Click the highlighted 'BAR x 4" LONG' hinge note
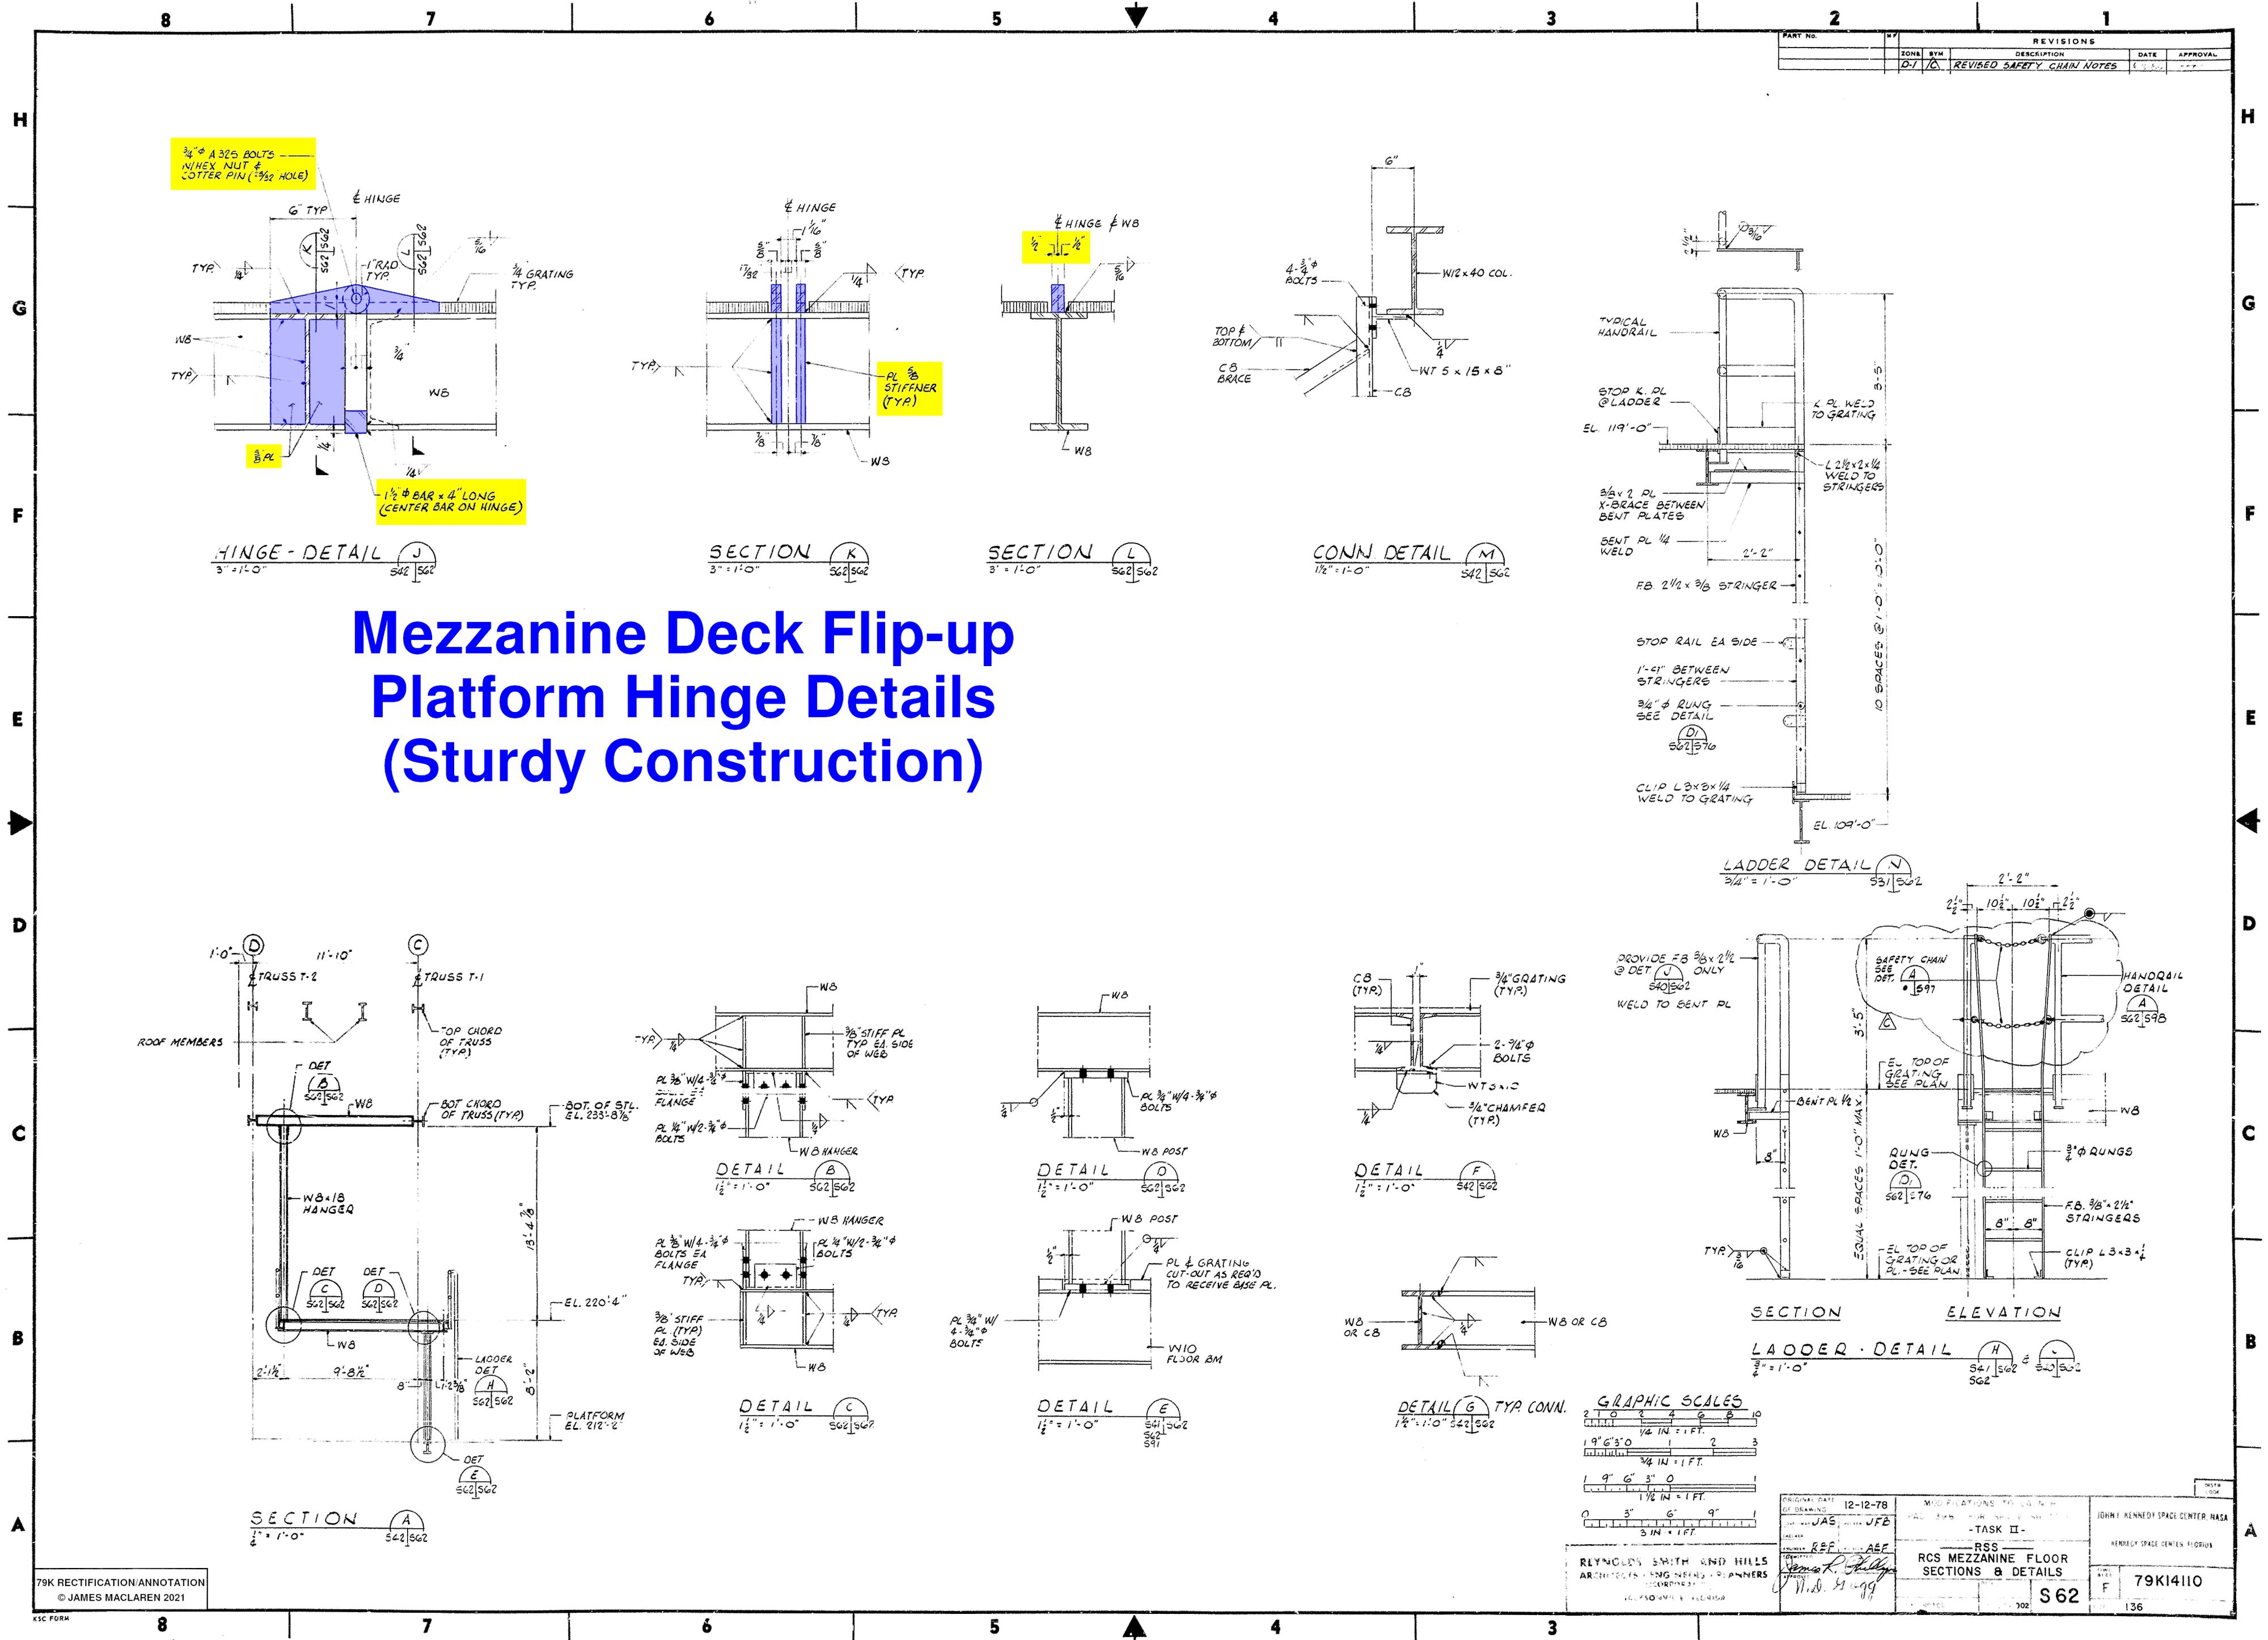 coord(450,502)
